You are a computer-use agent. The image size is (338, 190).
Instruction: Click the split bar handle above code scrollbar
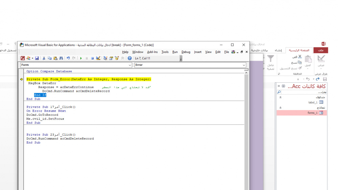pyautogui.click(x=246, y=70)
